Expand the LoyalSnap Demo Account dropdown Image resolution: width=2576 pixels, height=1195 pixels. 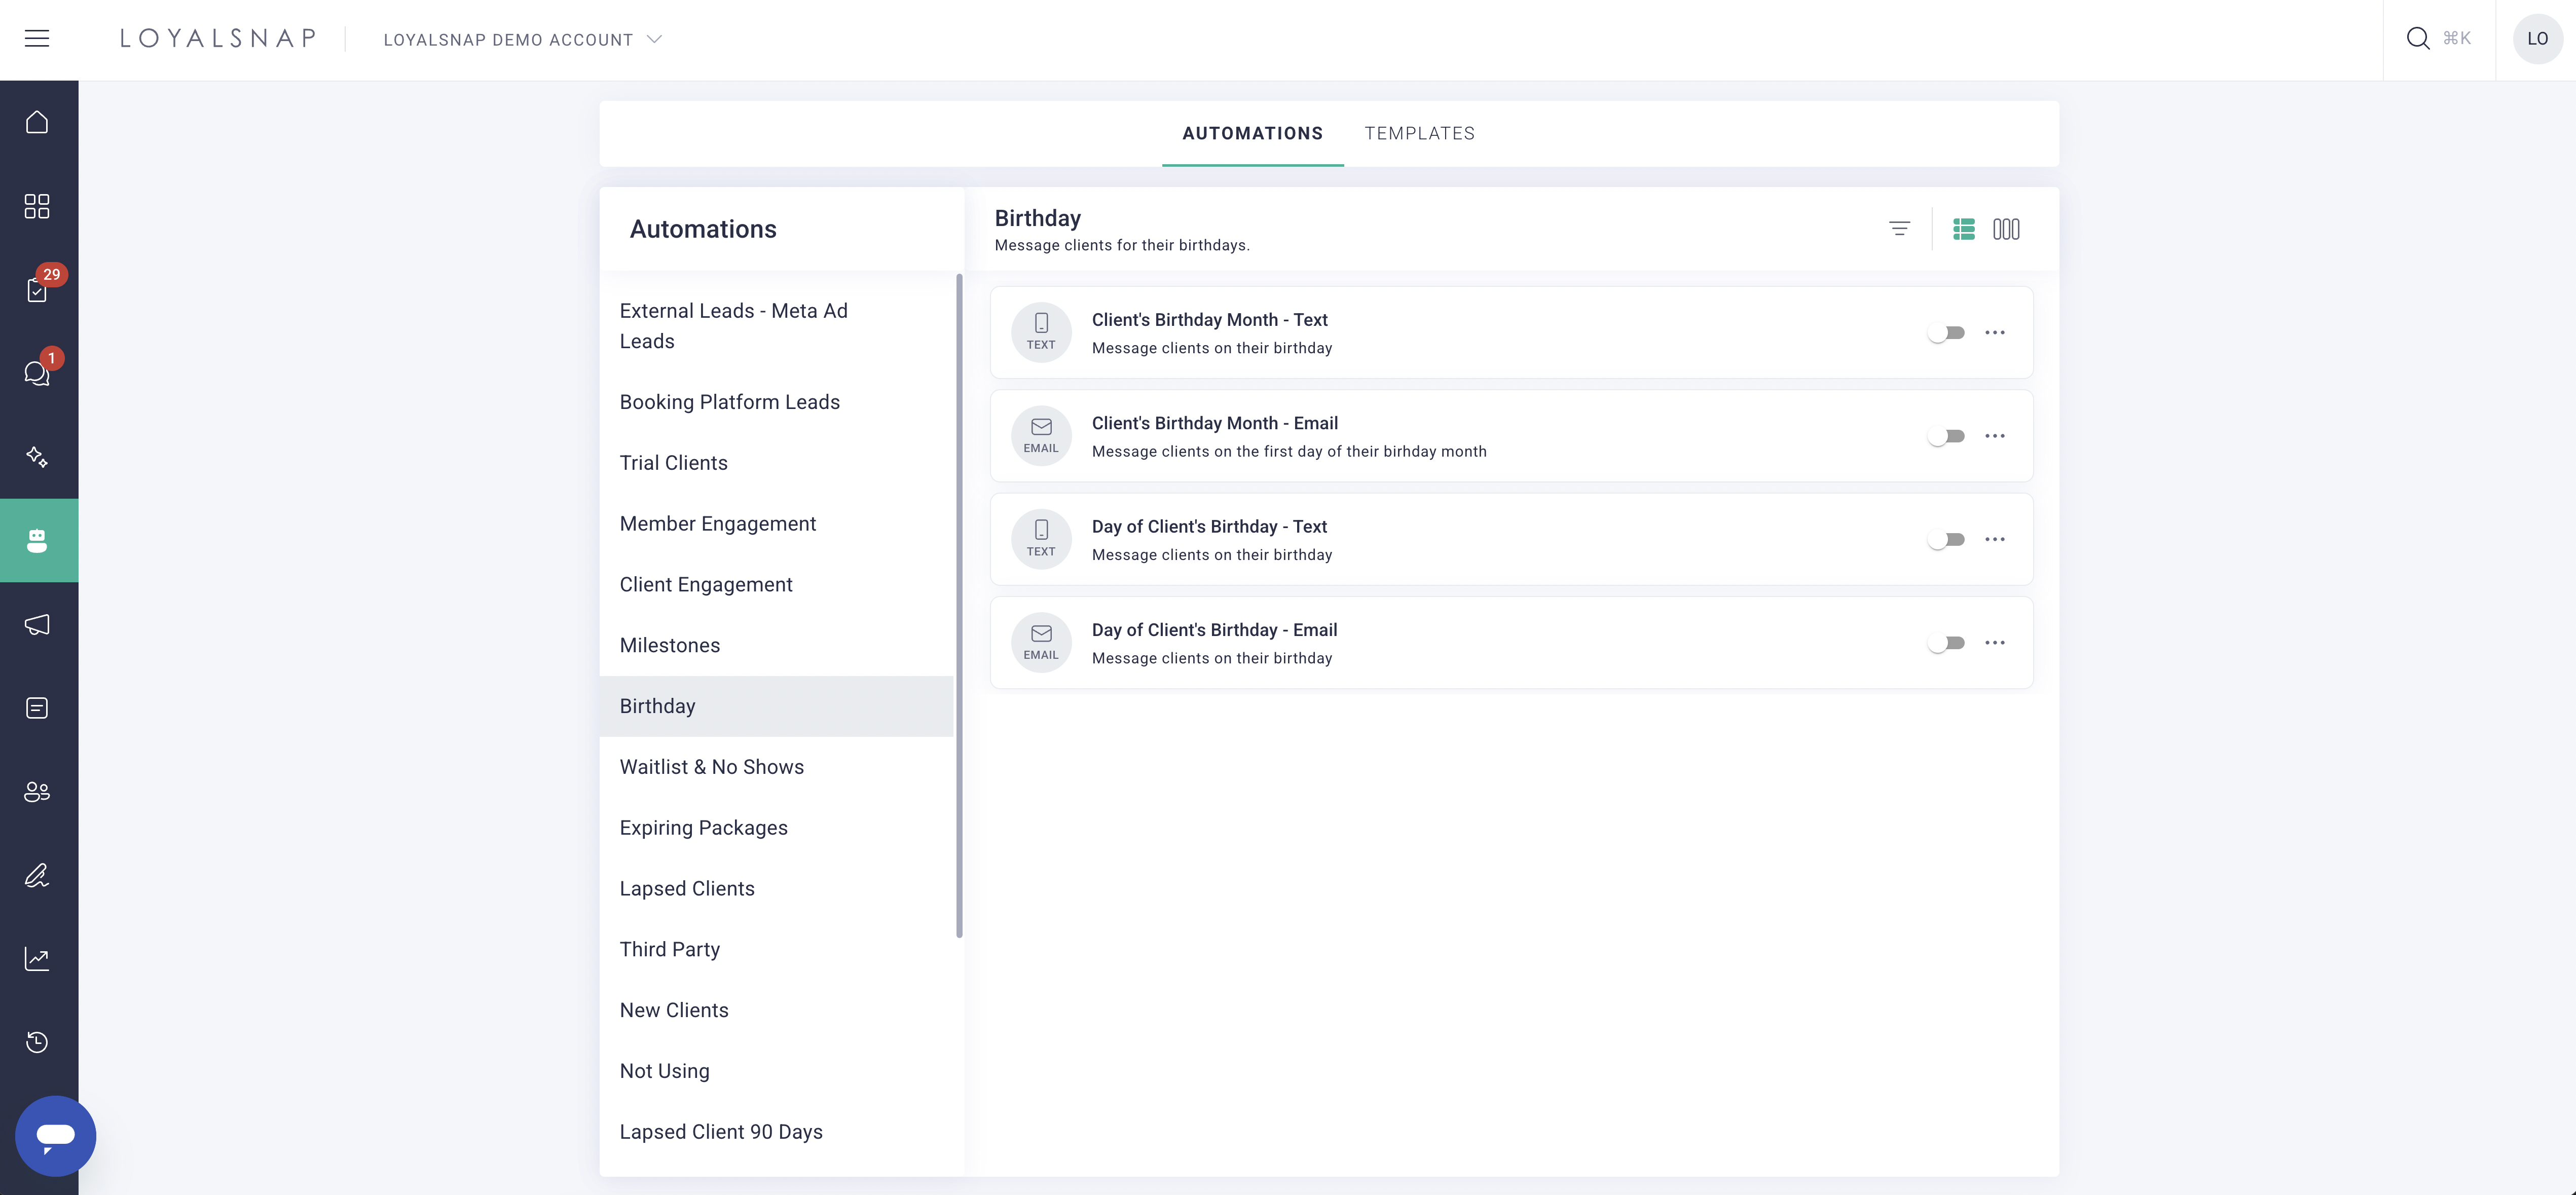point(522,39)
